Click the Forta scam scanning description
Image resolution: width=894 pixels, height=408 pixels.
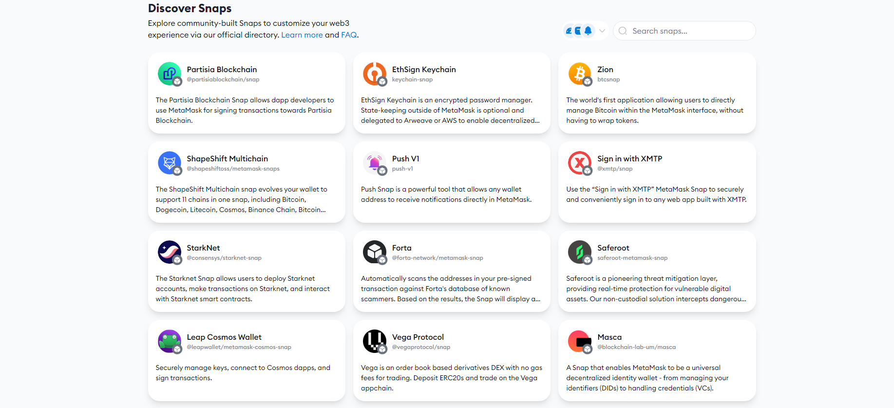[451, 289]
